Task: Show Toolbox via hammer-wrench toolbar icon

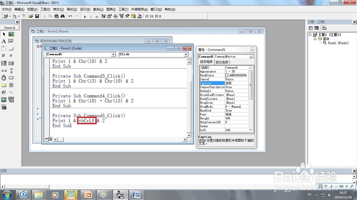Action: click(127, 16)
